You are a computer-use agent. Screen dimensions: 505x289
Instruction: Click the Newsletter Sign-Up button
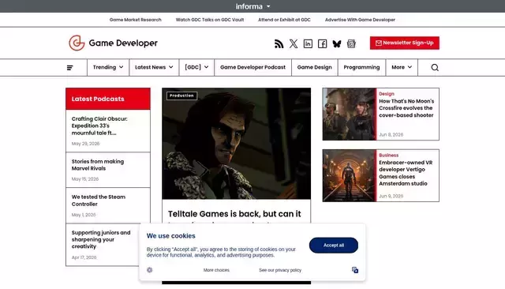405,43
